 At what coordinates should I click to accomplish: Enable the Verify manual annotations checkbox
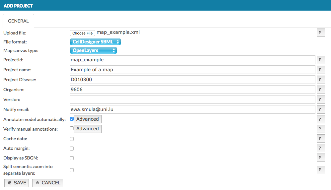(72, 129)
